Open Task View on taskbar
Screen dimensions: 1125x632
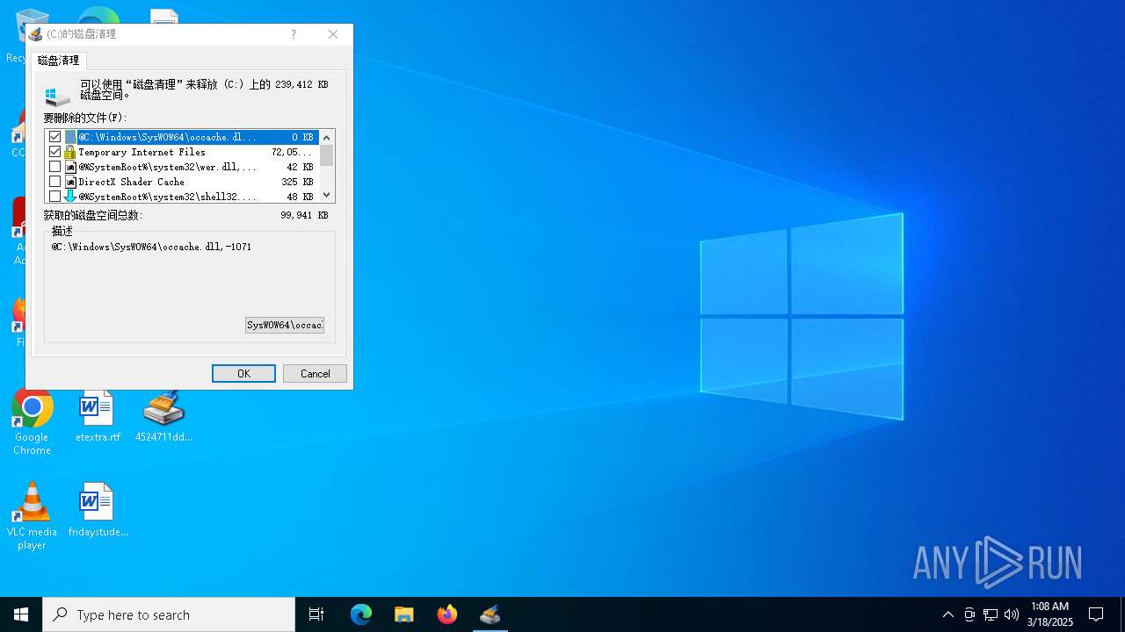[316, 614]
